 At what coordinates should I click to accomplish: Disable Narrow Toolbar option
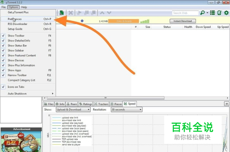point(28,75)
